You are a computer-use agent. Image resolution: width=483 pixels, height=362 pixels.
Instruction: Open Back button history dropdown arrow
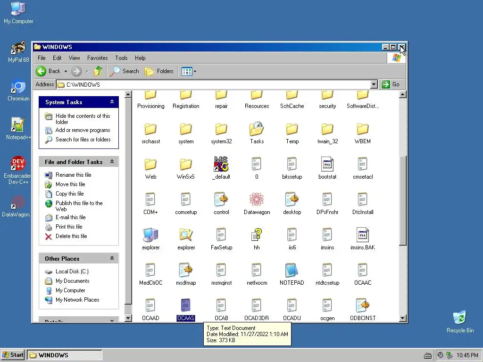(66, 72)
